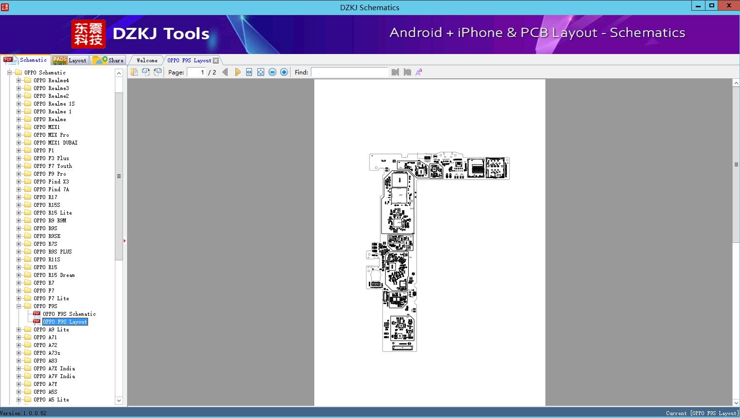Expand the OPPO R15 Lite folder
740x418 pixels.
point(18,213)
